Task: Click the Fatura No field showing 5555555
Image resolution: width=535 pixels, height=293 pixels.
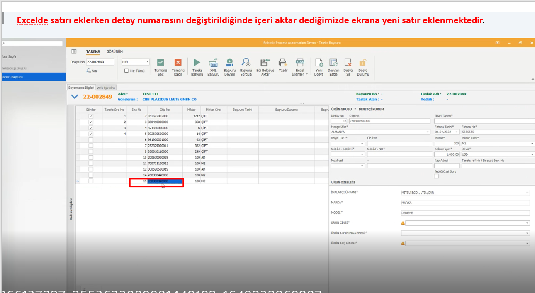Action: point(498,132)
